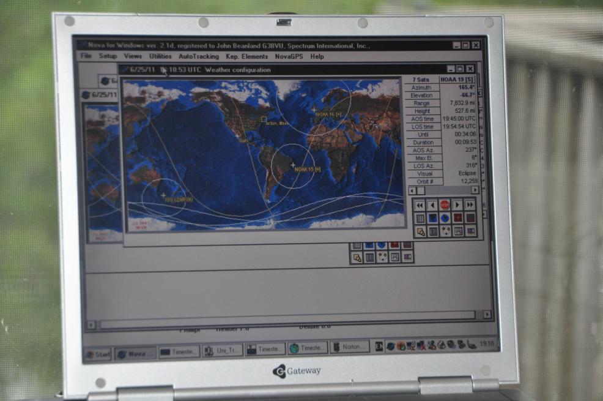
Task: Click the yellow stacked-shapes icon in the back window toolbar
Action: [357, 258]
